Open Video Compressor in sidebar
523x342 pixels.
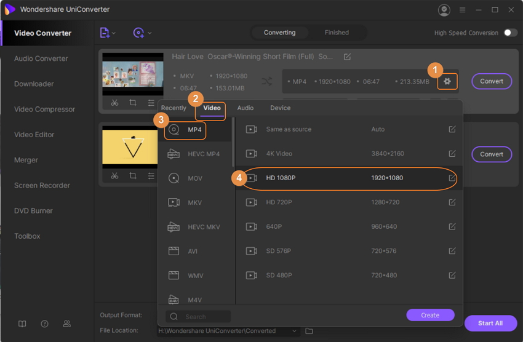[x=44, y=109]
